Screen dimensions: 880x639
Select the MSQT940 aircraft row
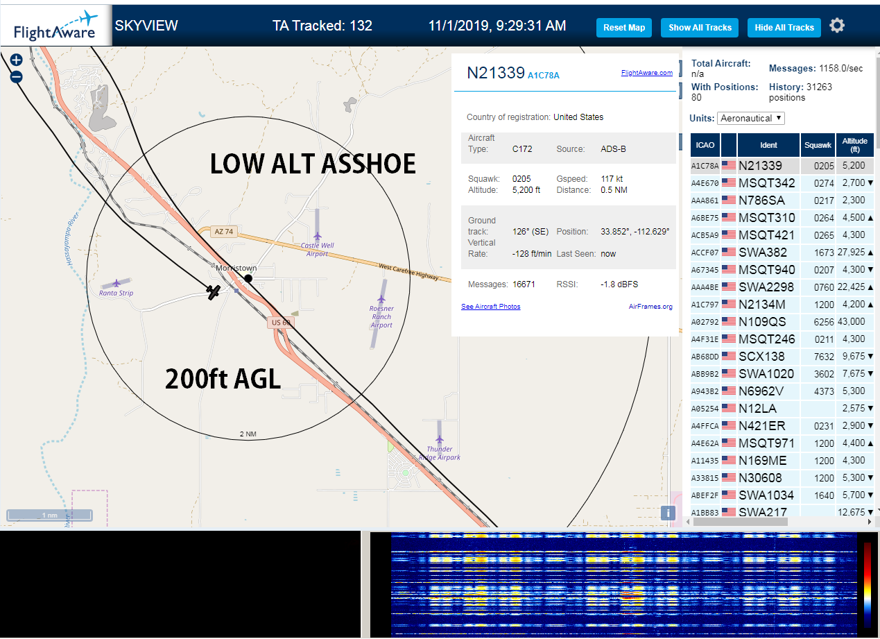[x=782, y=270]
